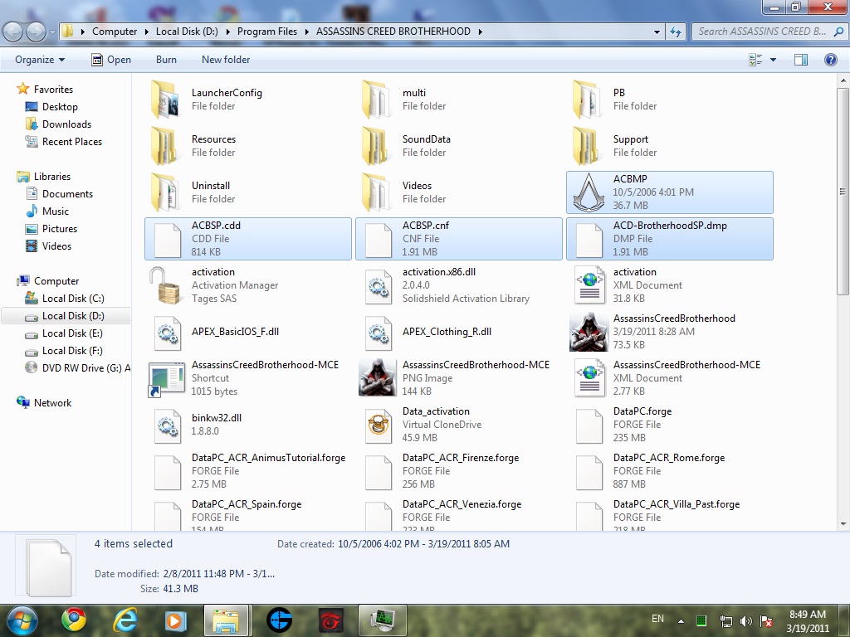
Task: Select the Videos folder icon in file list
Action: [376, 192]
